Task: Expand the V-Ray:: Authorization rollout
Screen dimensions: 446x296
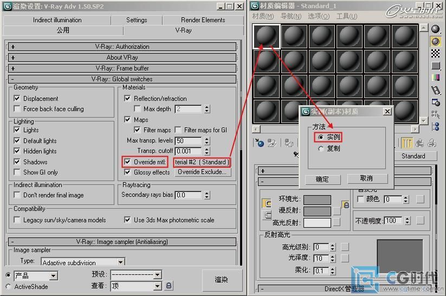Action: pos(122,47)
